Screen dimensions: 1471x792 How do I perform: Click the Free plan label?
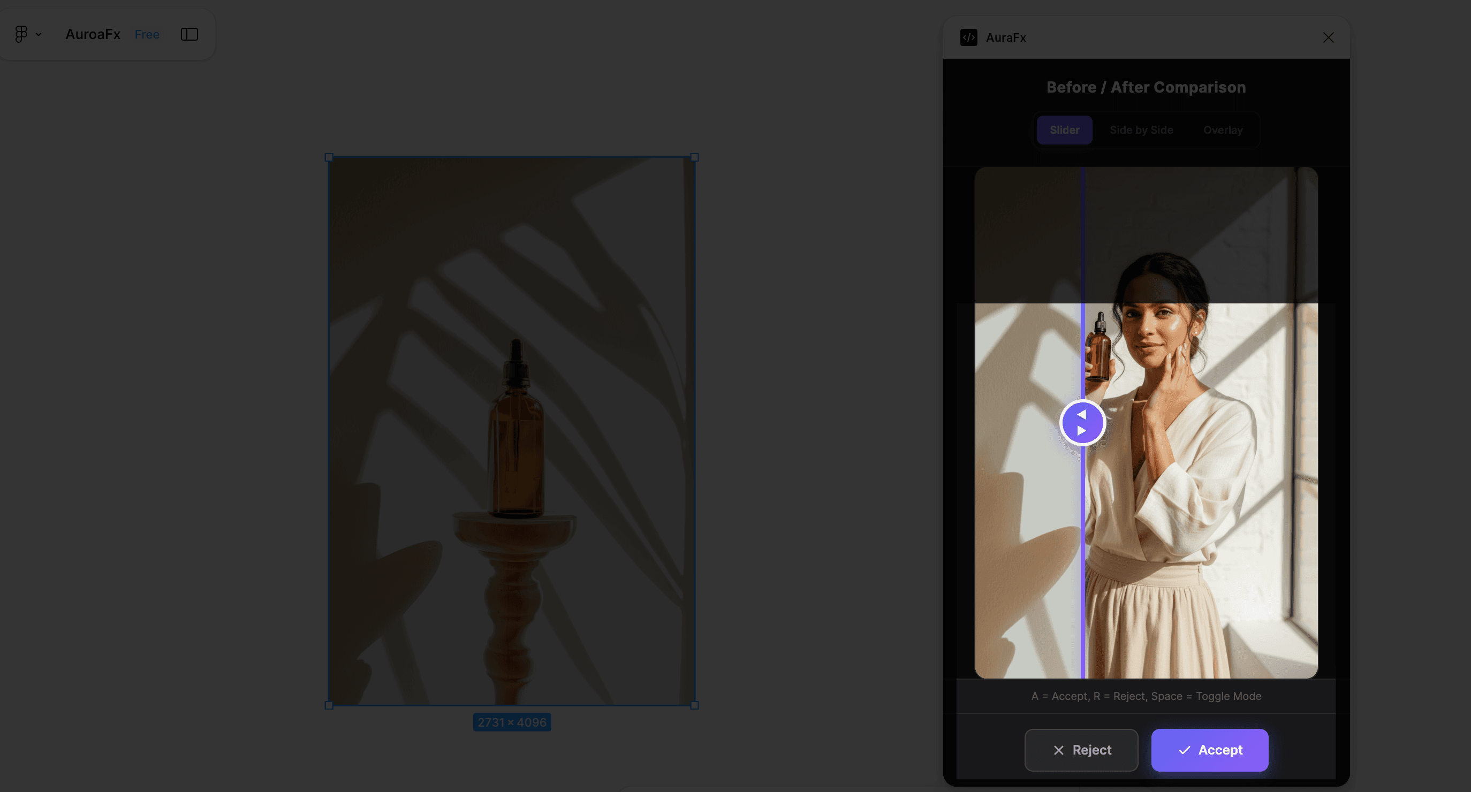147,34
